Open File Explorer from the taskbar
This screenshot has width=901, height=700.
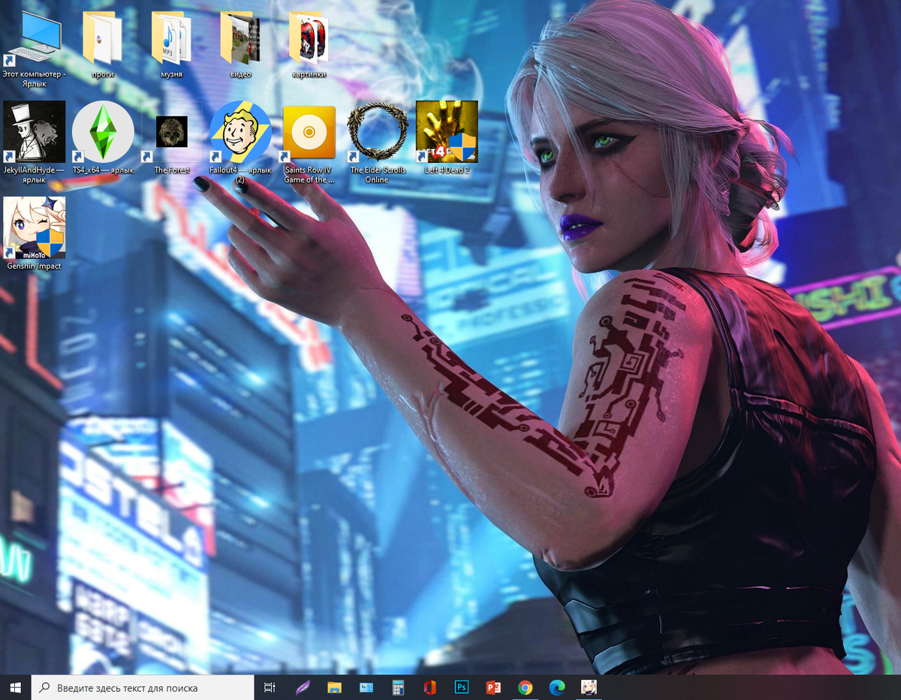[x=334, y=687]
